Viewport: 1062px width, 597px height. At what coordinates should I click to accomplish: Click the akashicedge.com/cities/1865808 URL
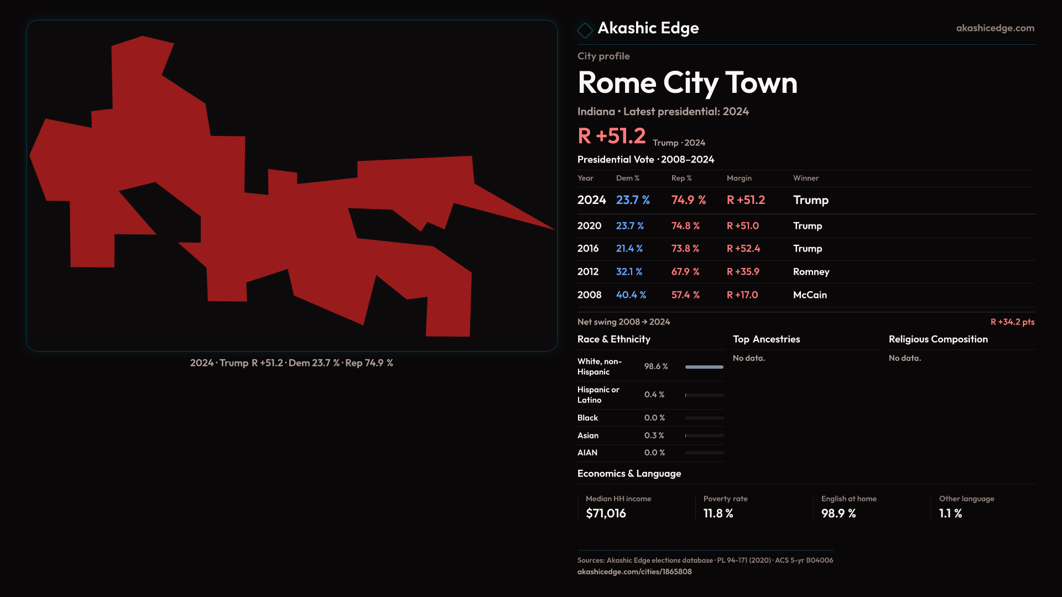(x=634, y=572)
